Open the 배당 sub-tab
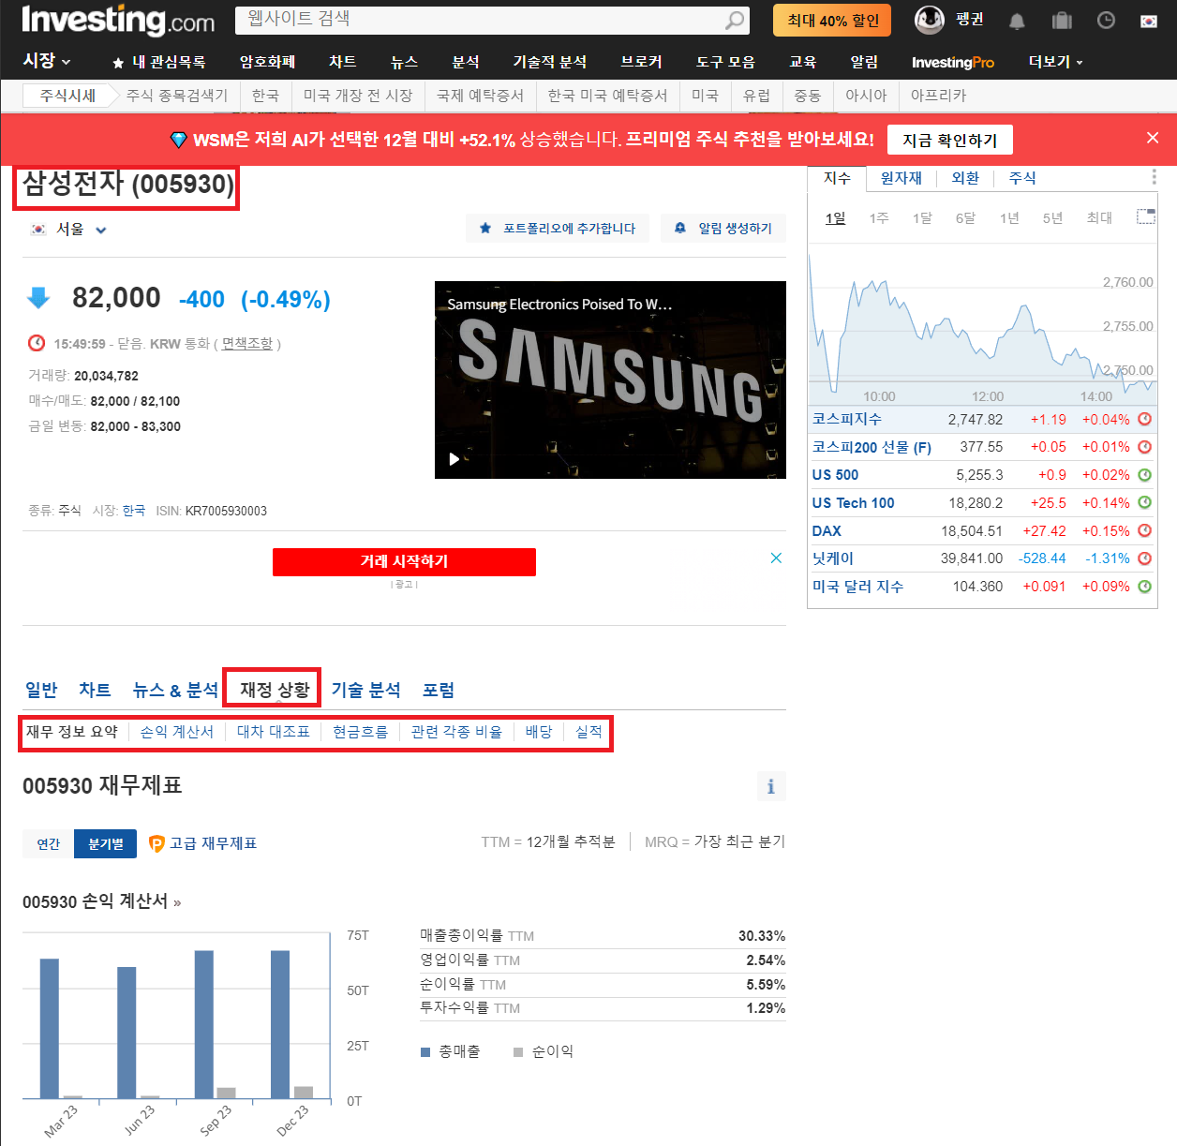Viewport: 1177px width, 1146px height. 539,732
